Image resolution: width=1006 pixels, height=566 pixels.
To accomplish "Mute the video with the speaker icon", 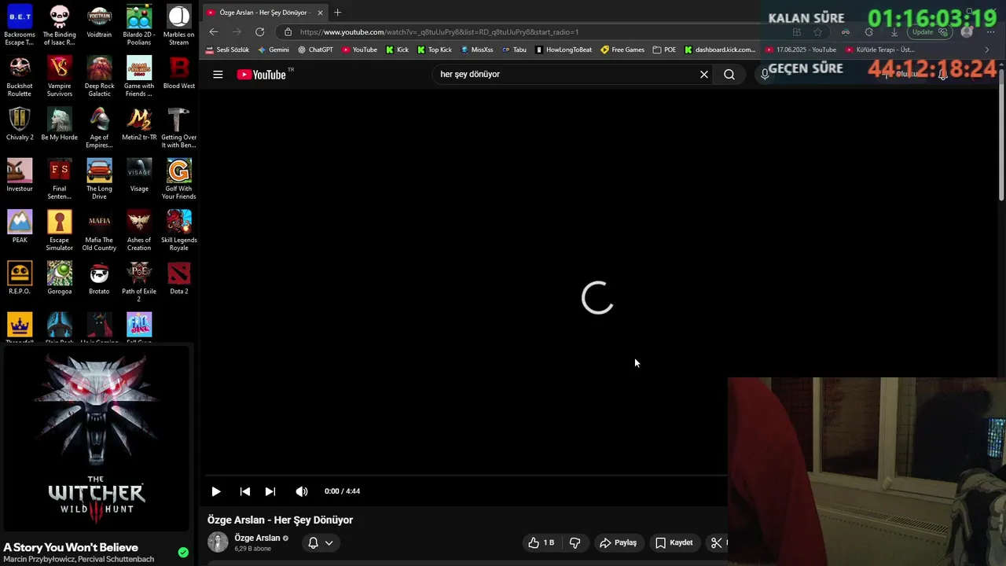I will (302, 491).
